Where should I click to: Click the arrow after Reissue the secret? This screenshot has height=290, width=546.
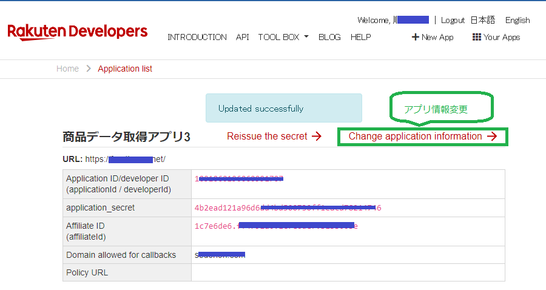[x=317, y=136]
